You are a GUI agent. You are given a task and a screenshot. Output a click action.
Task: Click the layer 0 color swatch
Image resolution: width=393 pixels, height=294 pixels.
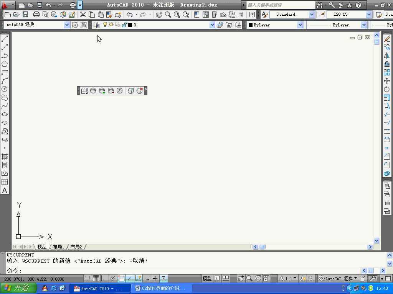(x=130, y=25)
